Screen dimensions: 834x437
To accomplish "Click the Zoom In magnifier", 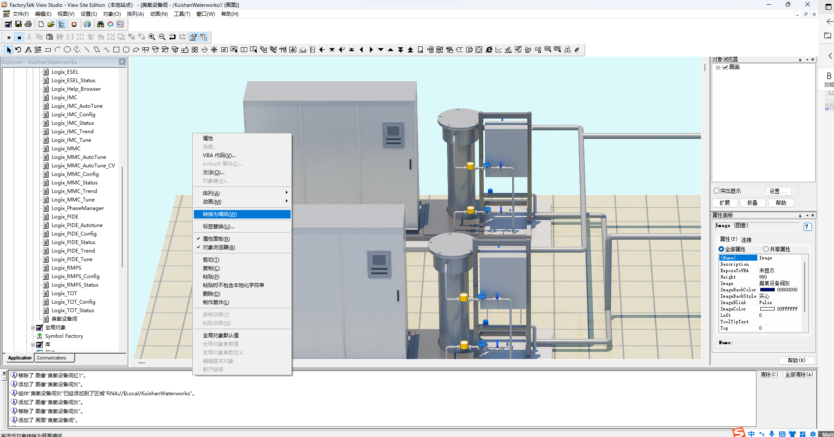I will 152,37.
